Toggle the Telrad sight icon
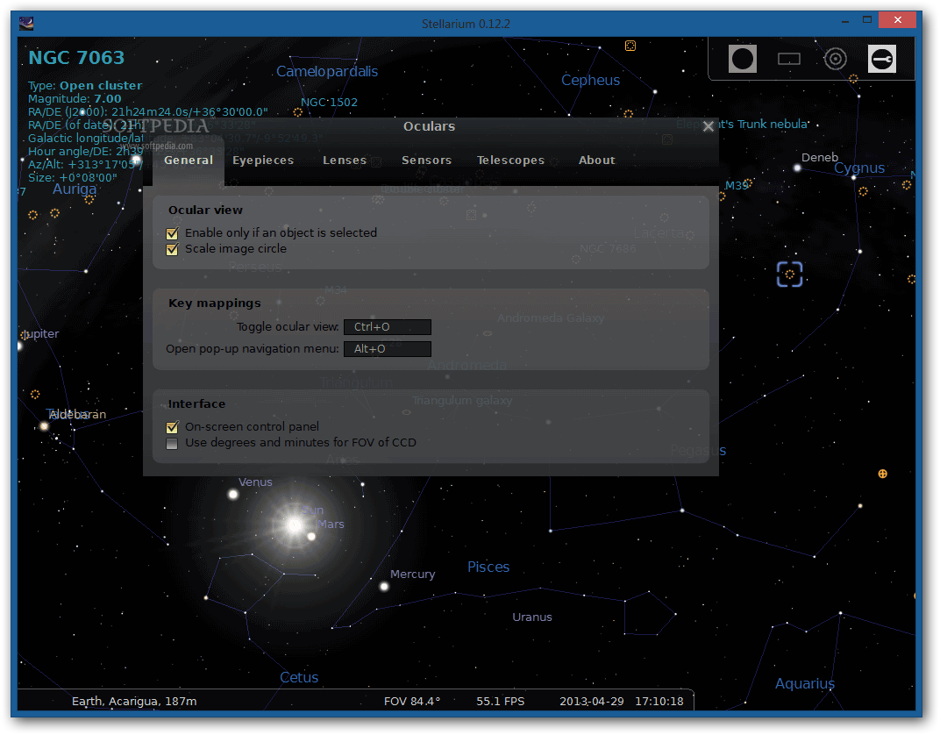 835,59
